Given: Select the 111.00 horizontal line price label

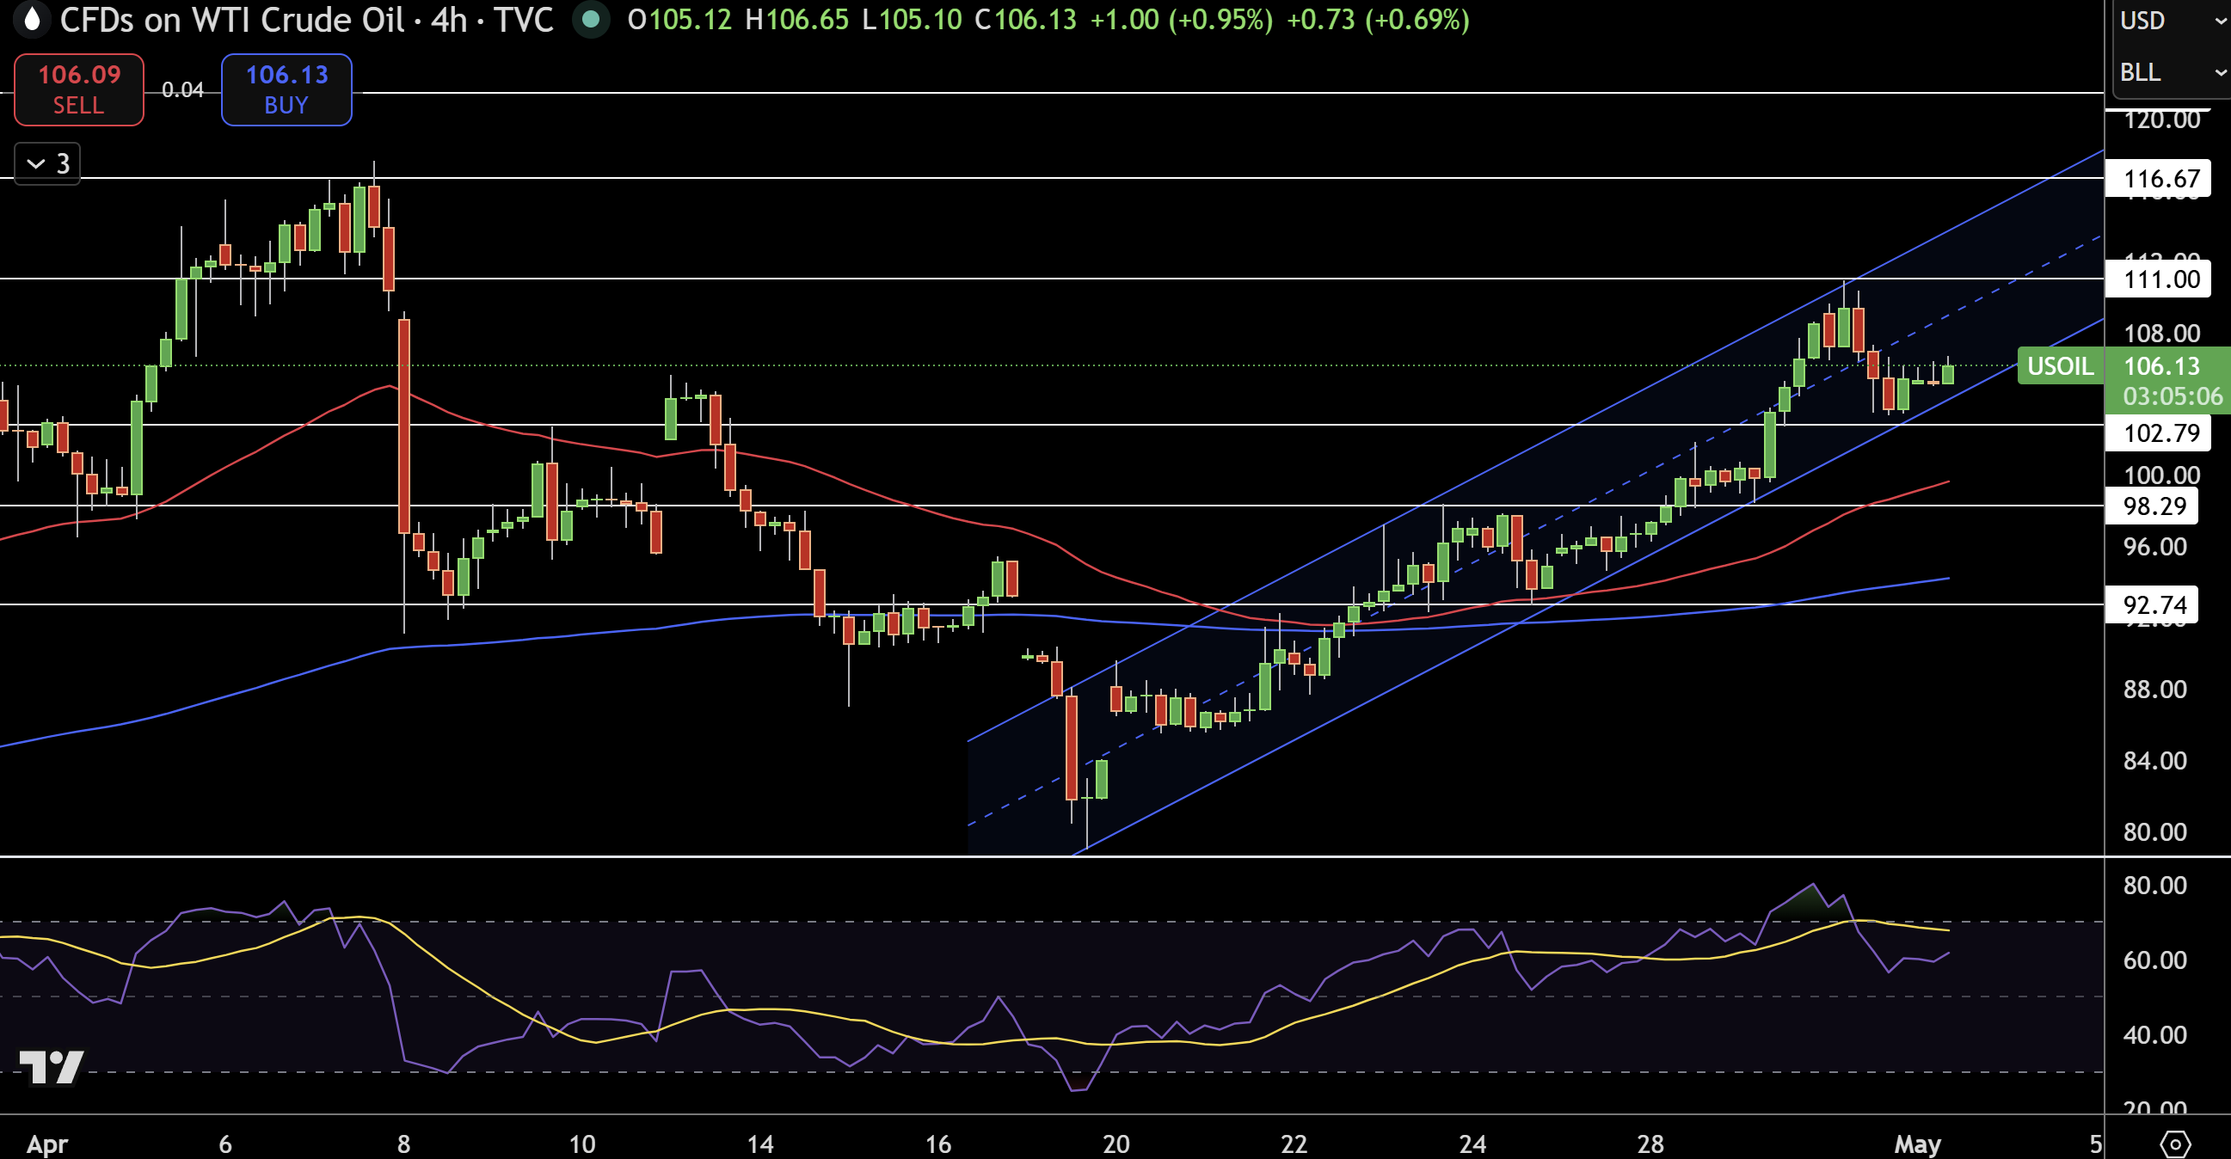Looking at the screenshot, I should (2158, 279).
